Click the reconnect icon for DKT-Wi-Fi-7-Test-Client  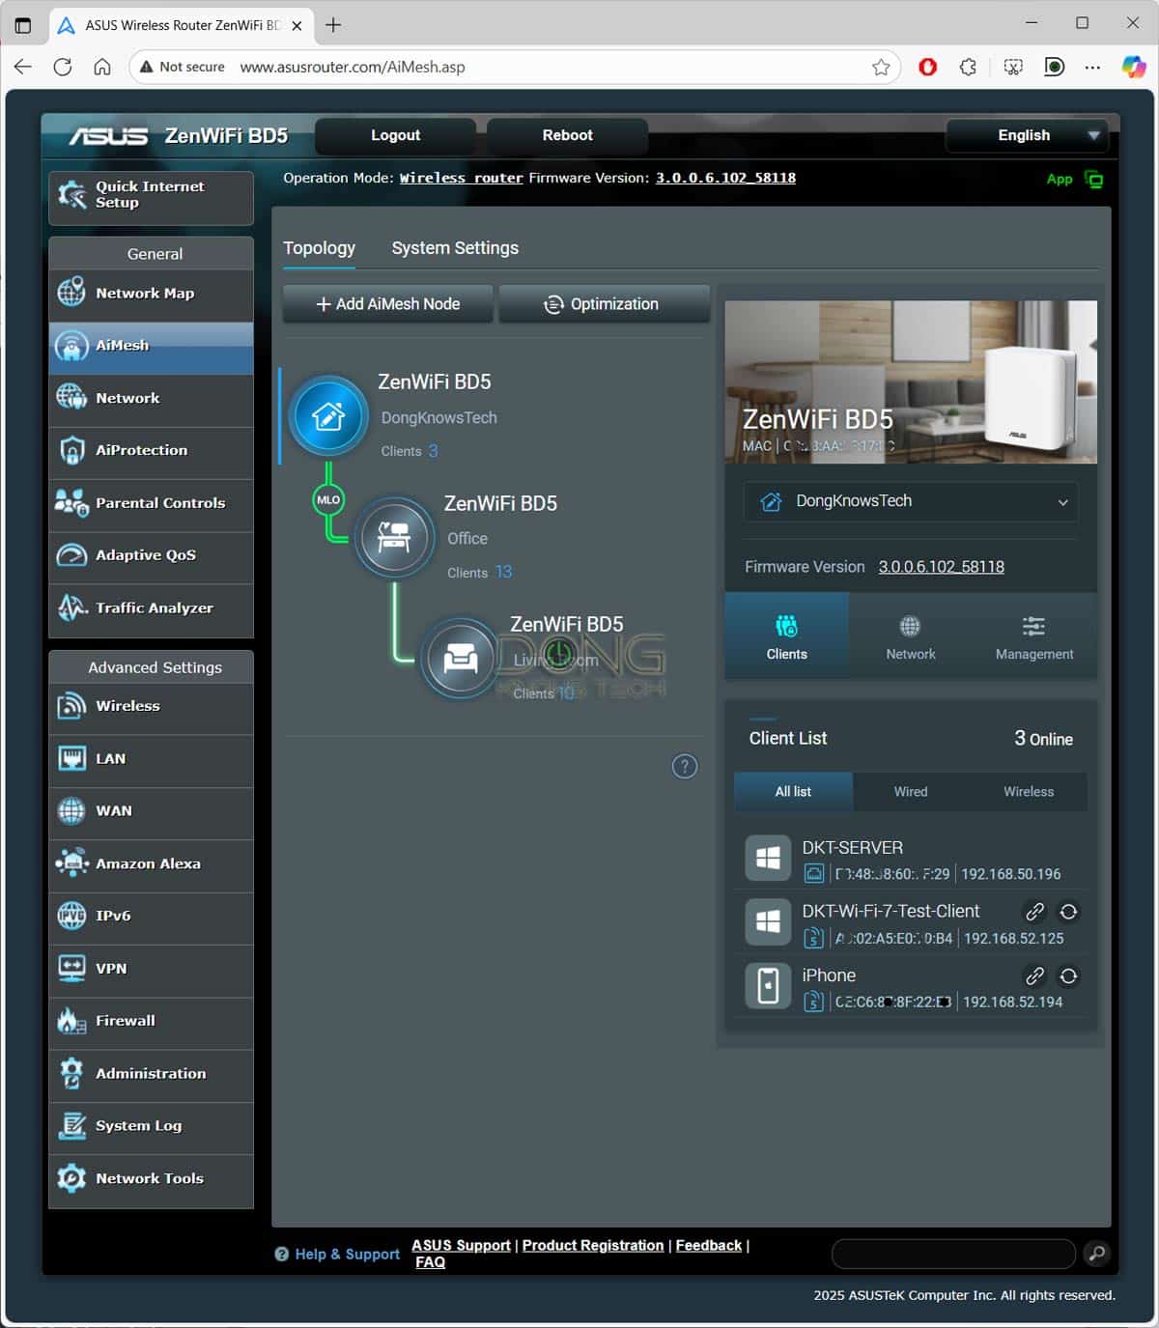(x=1068, y=912)
